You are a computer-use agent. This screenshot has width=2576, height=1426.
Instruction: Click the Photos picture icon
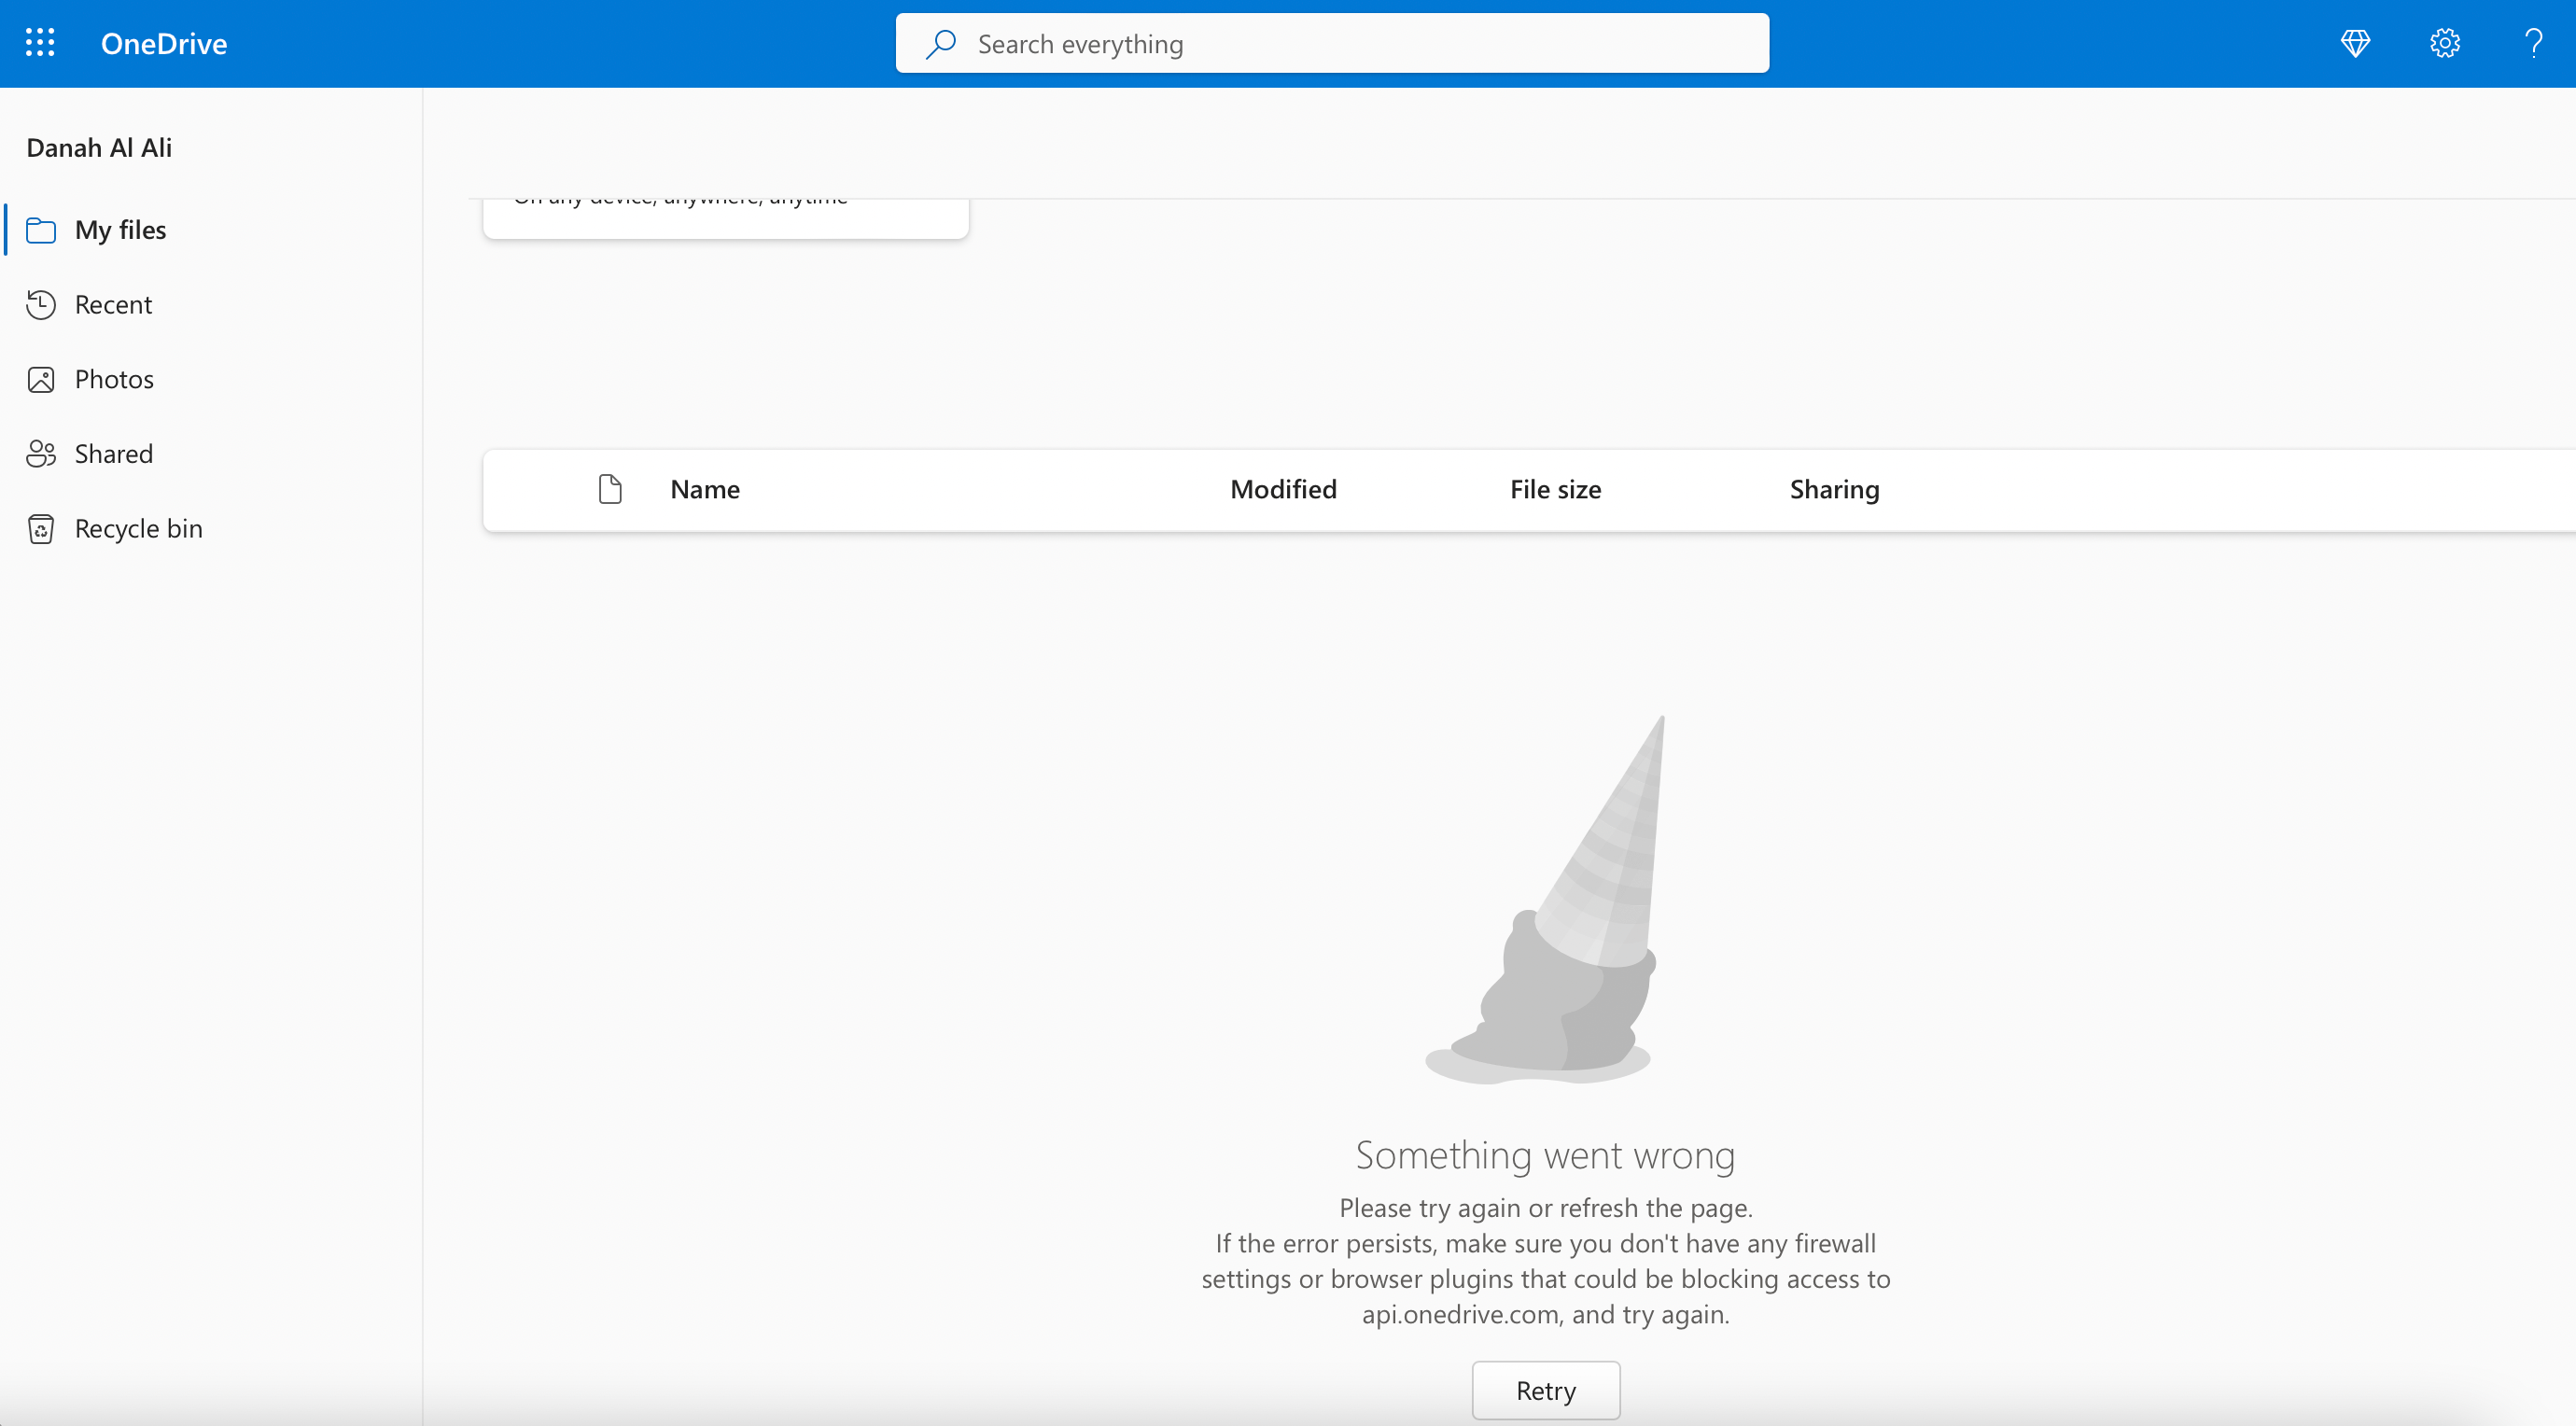[41, 379]
